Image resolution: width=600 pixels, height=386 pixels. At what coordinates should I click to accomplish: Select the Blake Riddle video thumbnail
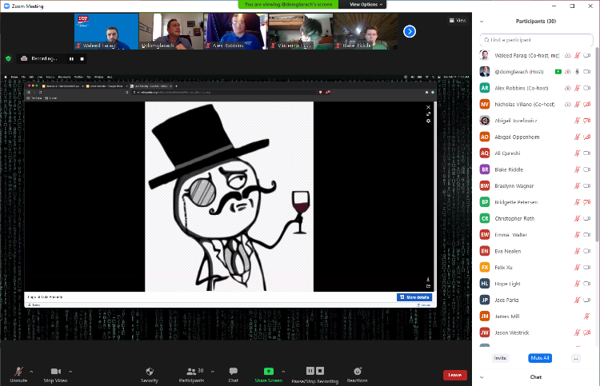pos(366,31)
